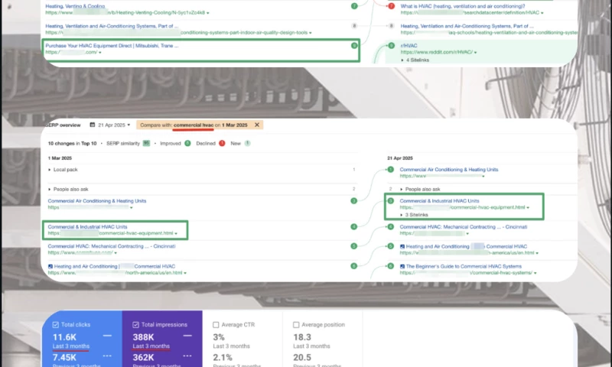Click position 1 badge beside Commercial Air Conditioning, 21 Apr
The width and height of the screenshot is (612, 367).
390,170
